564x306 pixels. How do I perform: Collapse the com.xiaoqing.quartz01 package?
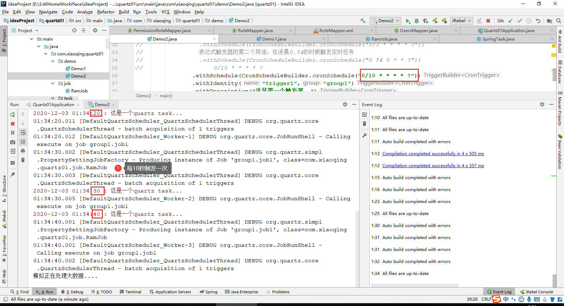click(45, 54)
